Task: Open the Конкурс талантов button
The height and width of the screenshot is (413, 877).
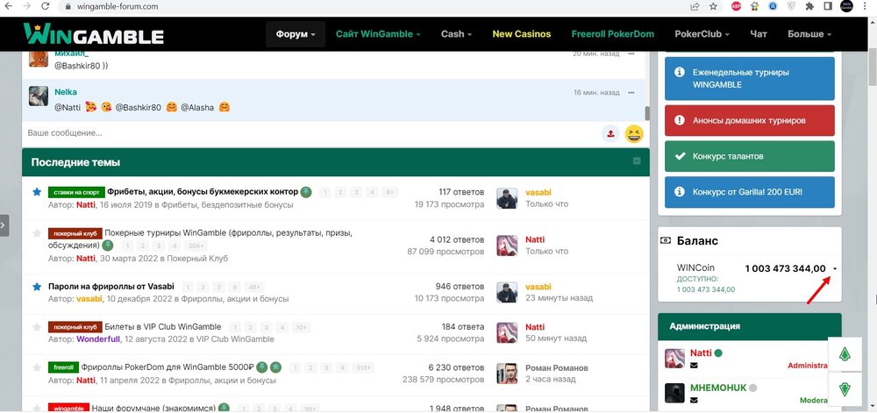Action: pos(750,156)
